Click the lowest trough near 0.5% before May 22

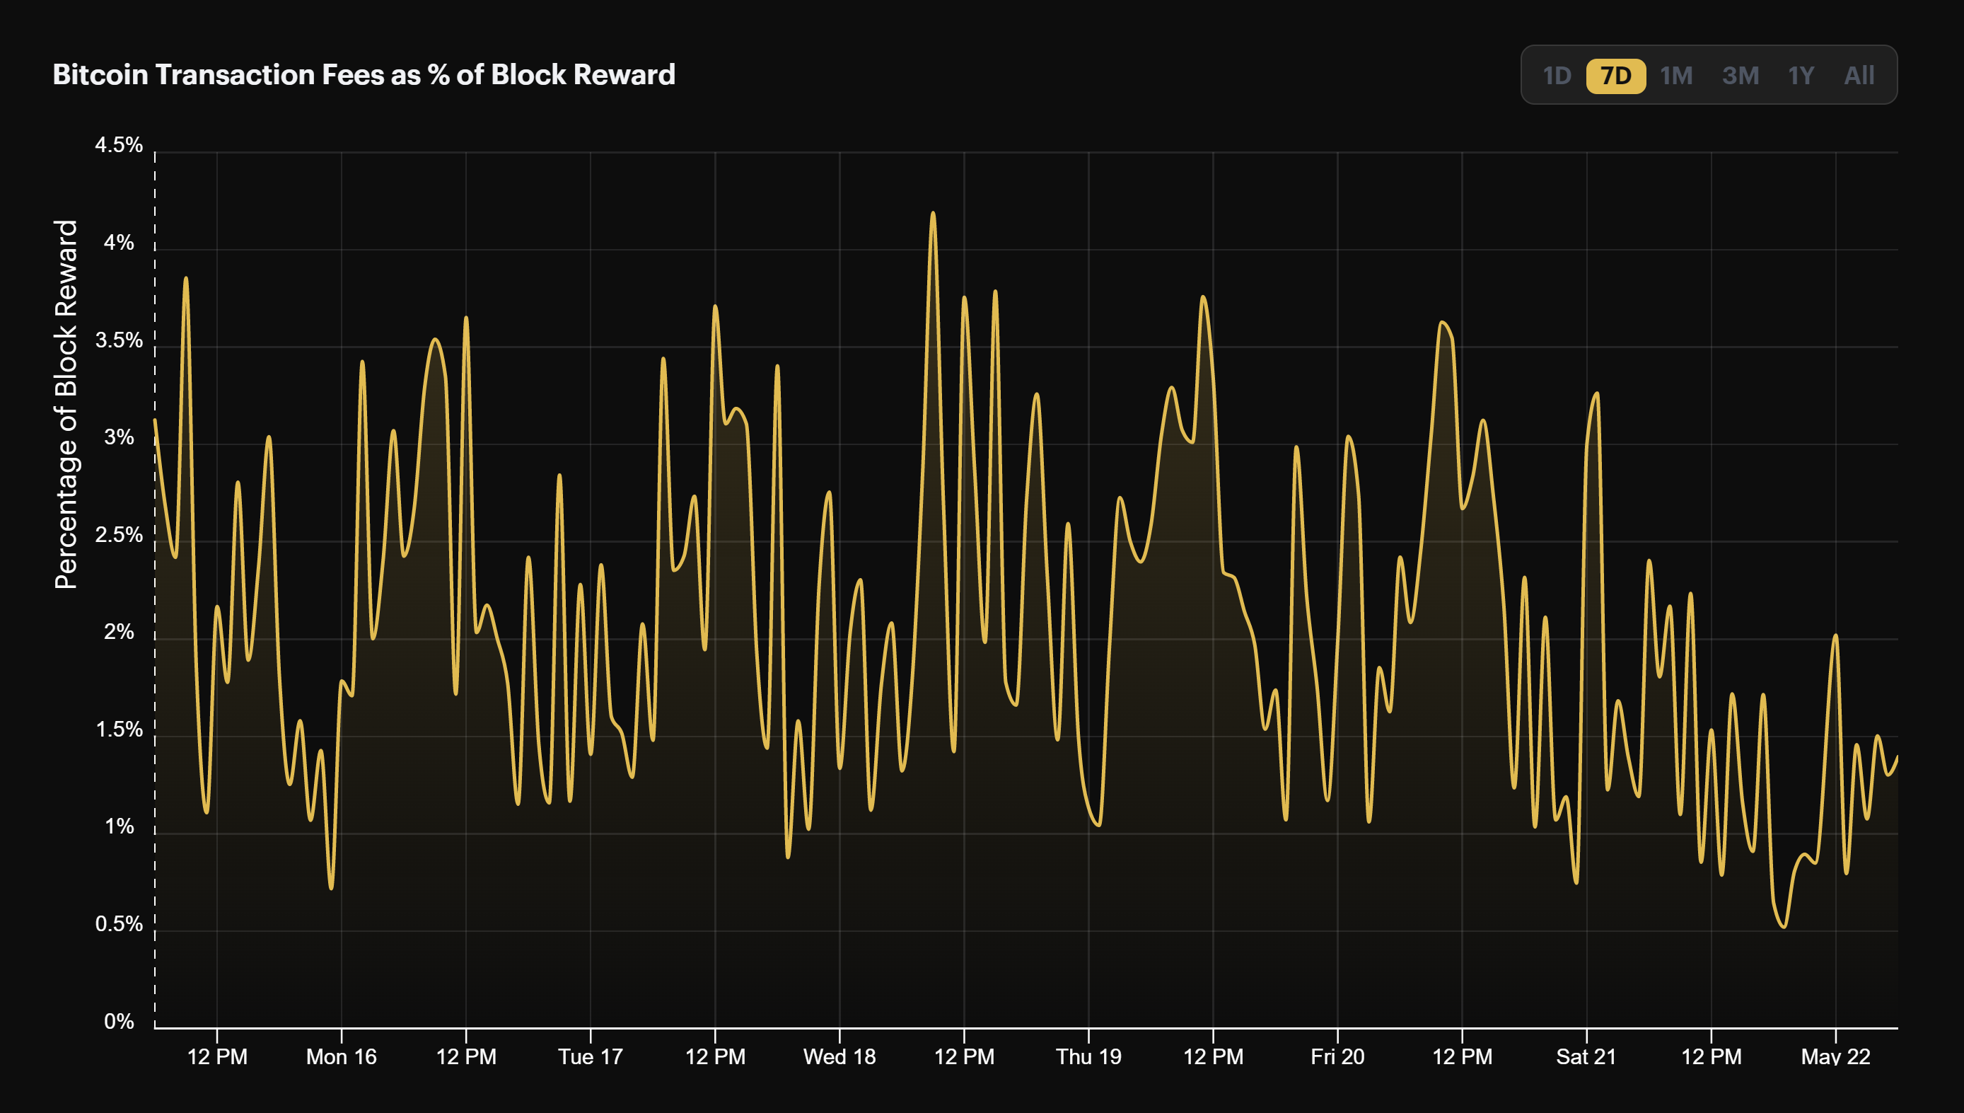[1784, 926]
